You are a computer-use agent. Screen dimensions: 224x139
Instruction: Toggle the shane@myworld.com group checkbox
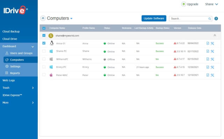point(44,35)
